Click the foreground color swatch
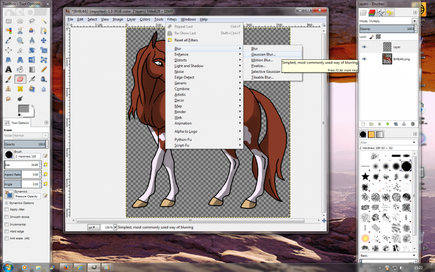Viewport: 435px width, 272px height. click(x=23, y=108)
